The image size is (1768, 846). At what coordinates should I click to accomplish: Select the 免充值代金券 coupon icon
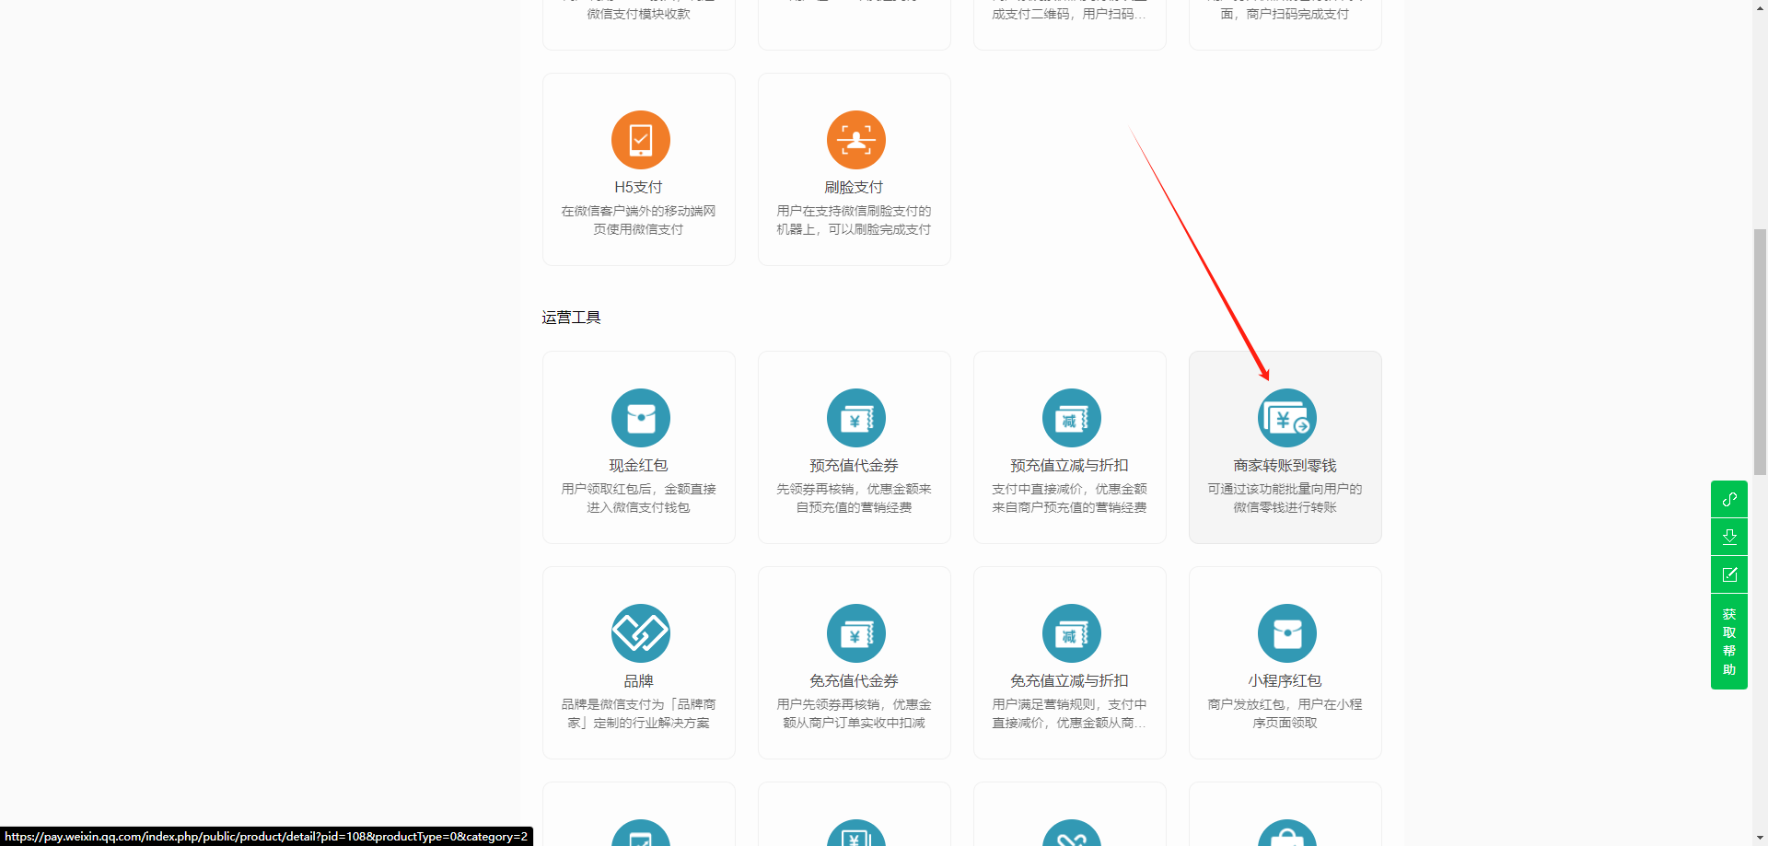[855, 633]
